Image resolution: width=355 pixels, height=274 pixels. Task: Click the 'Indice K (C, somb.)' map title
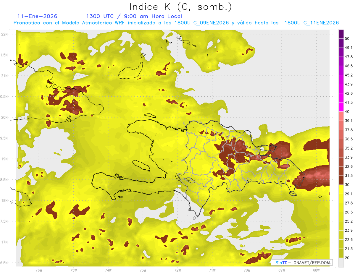point(181,7)
